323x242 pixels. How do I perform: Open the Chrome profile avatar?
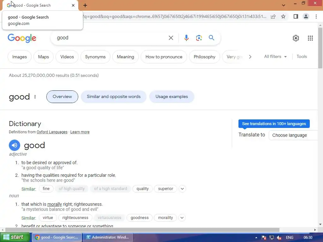pos(306,16)
